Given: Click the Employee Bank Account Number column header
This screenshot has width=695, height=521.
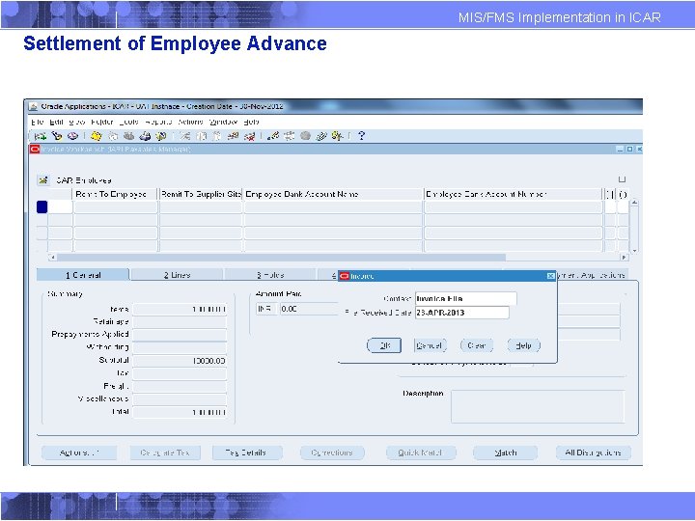Looking at the screenshot, I should pyautogui.click(x=513, y=194).
